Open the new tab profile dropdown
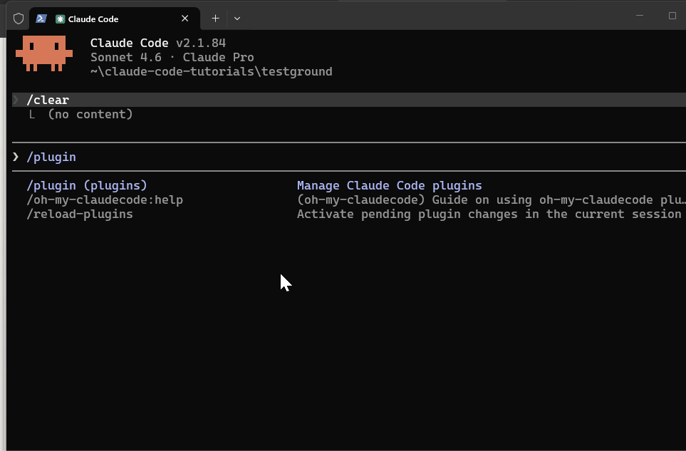The image size is (686, 451). coord(237,19)
